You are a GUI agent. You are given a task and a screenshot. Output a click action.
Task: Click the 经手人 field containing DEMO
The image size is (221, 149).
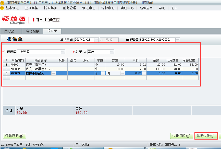[x=99, y=52]
